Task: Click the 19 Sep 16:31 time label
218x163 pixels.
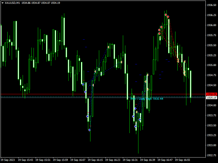Action: (130, 160)
